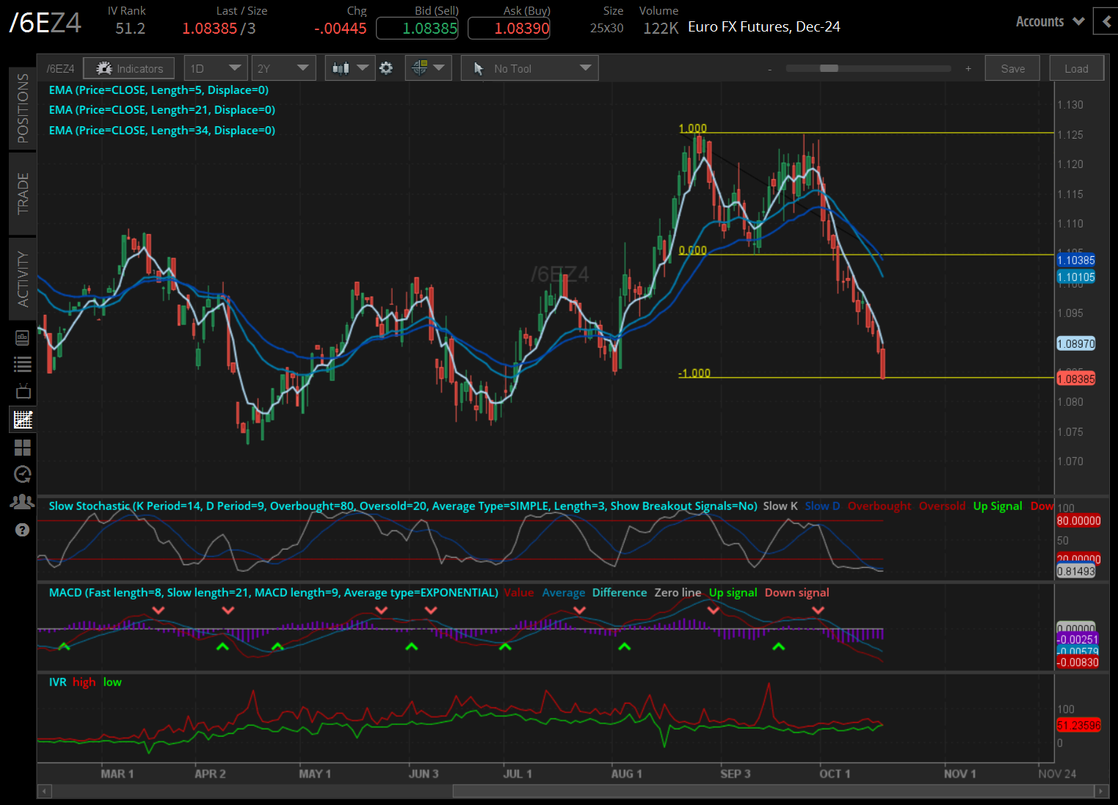Open the list watchlist icon in sidebar

pyautogui.click(x=23, y=364)
